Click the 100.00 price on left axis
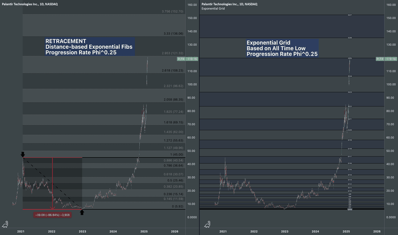Screen dimensions: 398x235 coord(192,84)
